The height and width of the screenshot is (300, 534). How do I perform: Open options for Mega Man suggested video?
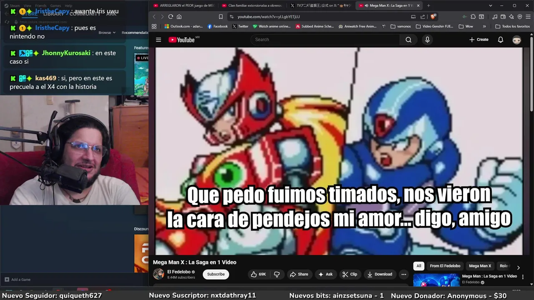[523, 277]
